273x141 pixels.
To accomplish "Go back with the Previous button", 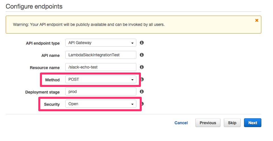I will click(x=208, y=123).
